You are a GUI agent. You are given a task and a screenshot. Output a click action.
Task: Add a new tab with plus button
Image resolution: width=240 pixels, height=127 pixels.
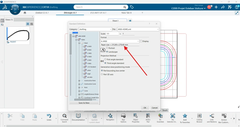pos(142,13)
